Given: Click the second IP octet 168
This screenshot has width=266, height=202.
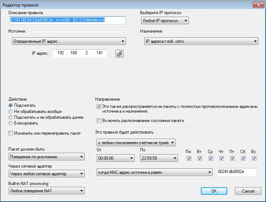Looking at the screenshot, I should pos(73,53).
